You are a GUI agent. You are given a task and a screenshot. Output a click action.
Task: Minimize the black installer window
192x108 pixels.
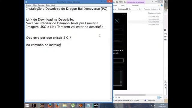pyautogui.click(x=122, y=15)
